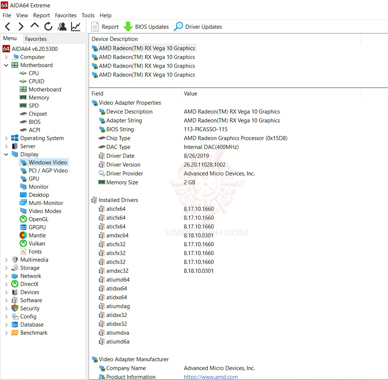388x380 pixels.
Task: Expand the Storage tree node
Action: click(x=6, y=268)
